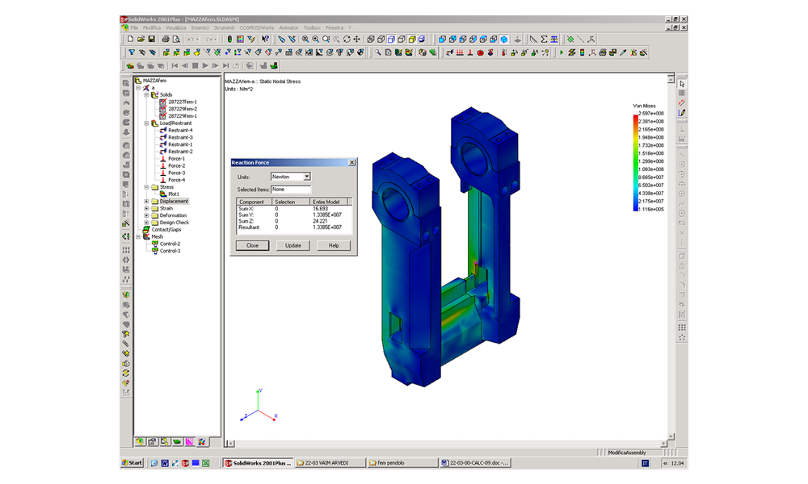Click the Measure tool icon

[x=533, y=39]
